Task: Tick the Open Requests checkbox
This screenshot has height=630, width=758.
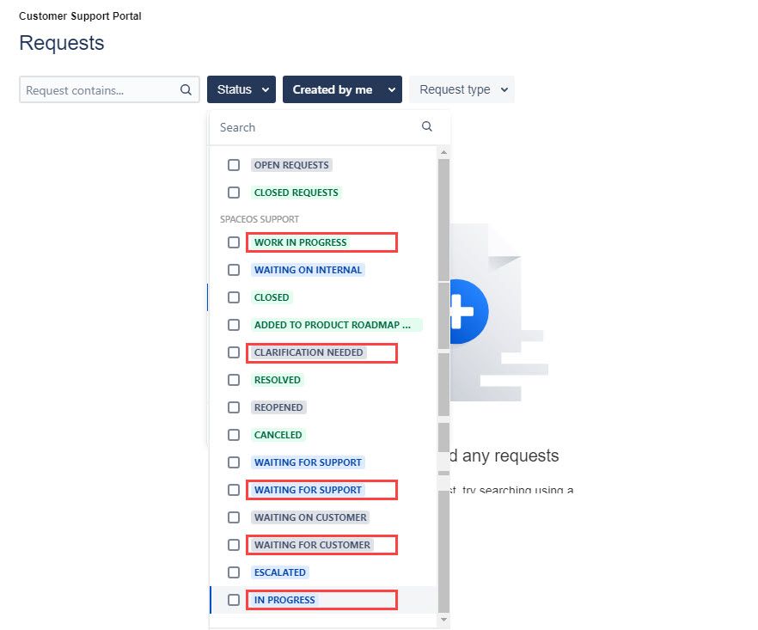Action: 234,165
